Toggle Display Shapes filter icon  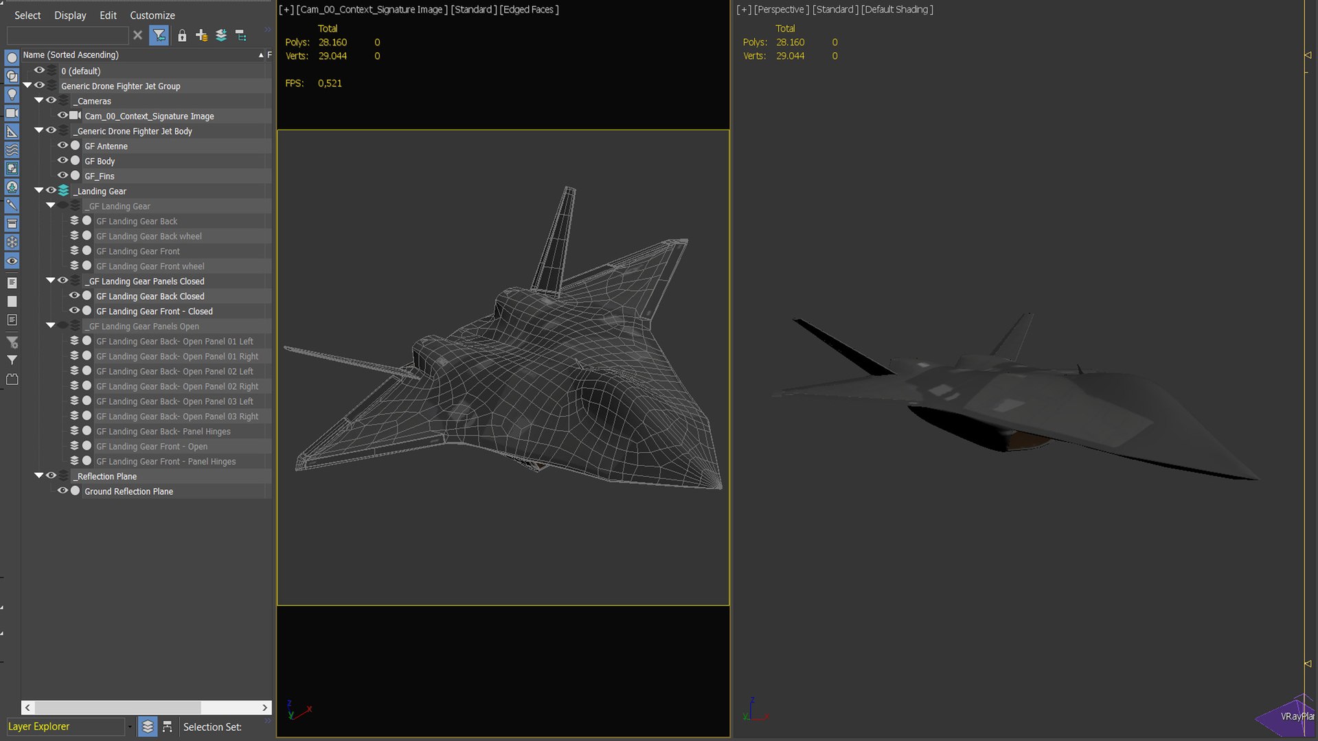click(x=12, y=76)
